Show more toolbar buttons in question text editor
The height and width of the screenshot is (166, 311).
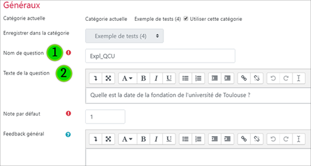[x=96, y=79]
